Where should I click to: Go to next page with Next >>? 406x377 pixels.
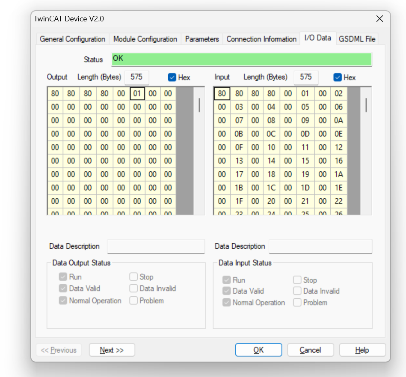click(x=112, y=350)
